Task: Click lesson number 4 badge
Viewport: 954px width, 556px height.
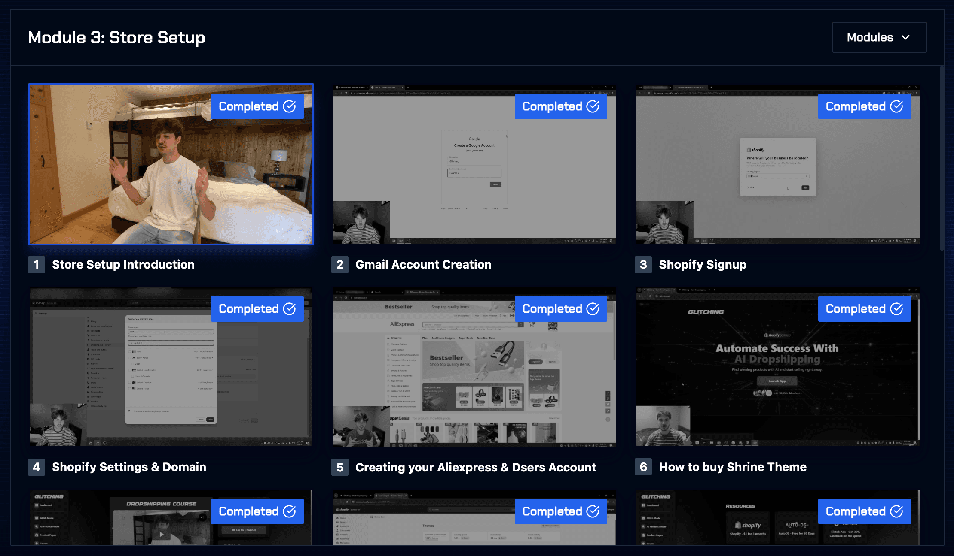Action: coord(37,467)
